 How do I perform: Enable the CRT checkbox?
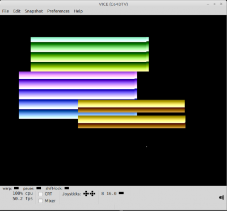[41, 194]
